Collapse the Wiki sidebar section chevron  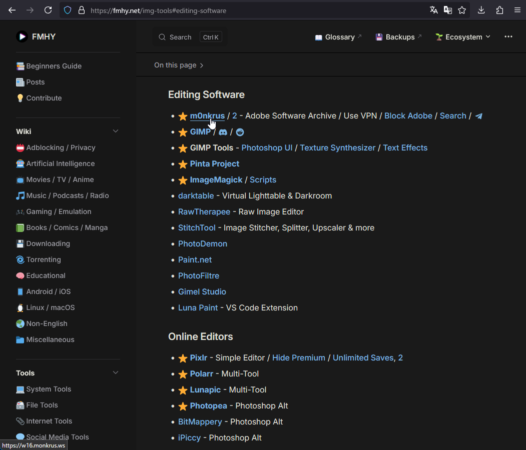pos(116,131)
